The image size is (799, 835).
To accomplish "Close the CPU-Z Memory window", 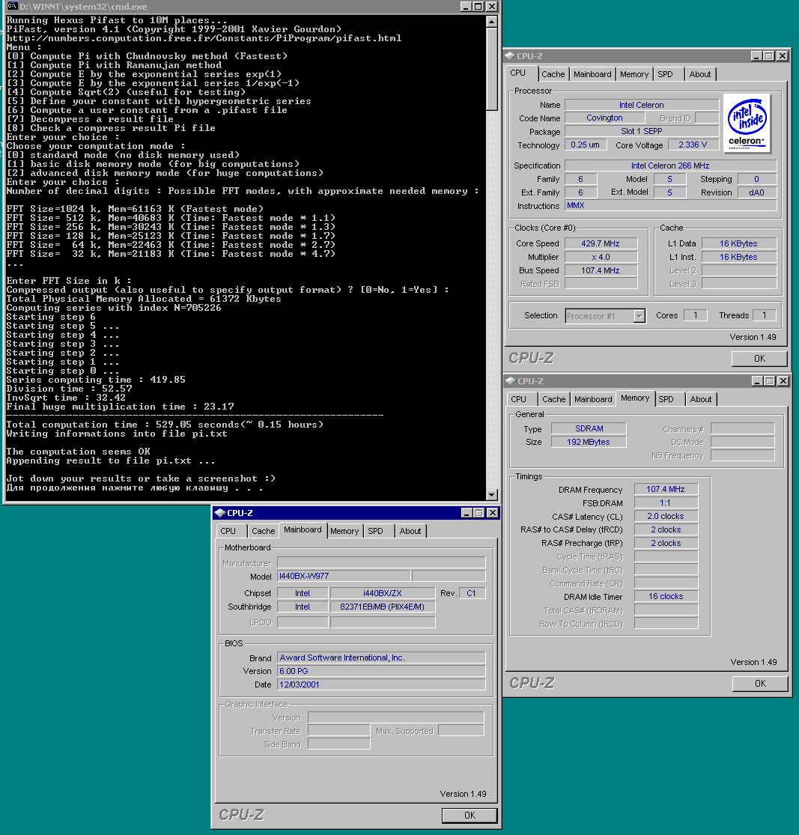I will [783, 380].
